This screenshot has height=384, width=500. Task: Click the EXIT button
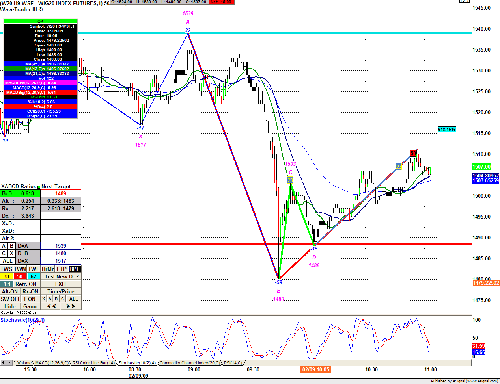[61, 284]
